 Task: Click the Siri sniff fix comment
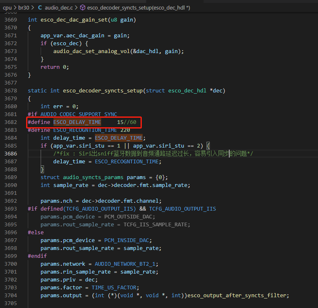click(x=153, y=154)
